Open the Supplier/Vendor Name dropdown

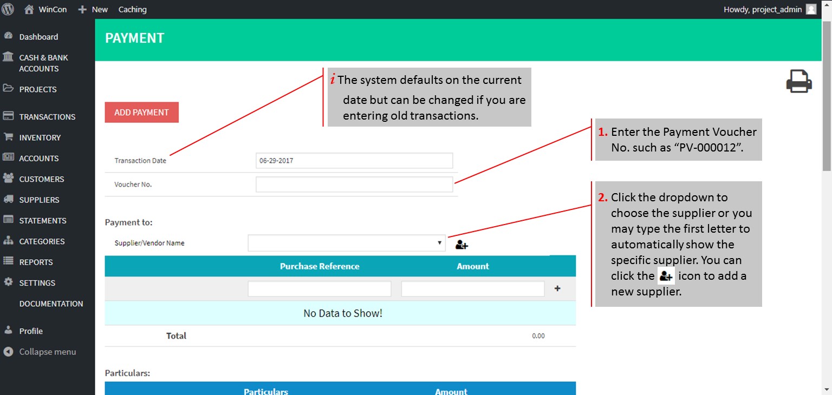tap(347, 243)
